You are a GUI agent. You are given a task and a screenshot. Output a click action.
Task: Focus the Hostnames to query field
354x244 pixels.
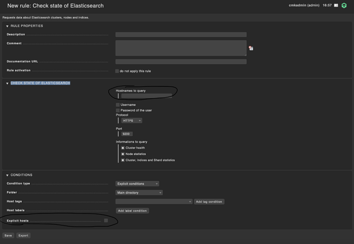147,96
